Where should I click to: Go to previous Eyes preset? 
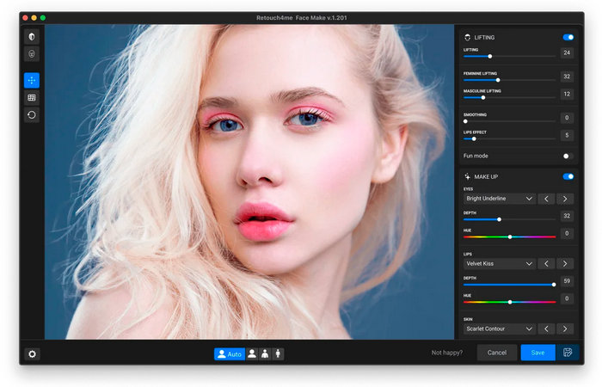546,199
